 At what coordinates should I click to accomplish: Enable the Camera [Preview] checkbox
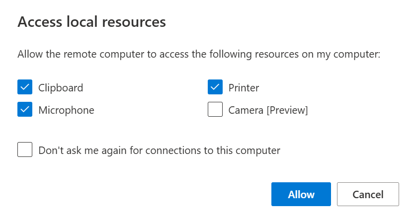(215, 110)
